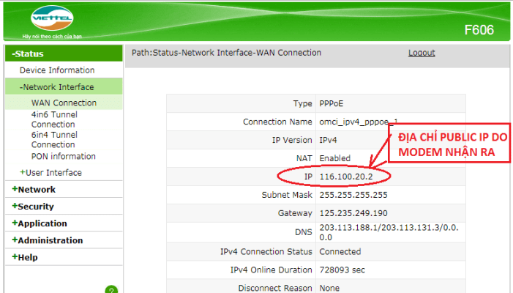Select WAN Connection in the sidebar
The width and height of the screenshot is (513, 293).
click(64, 103)
